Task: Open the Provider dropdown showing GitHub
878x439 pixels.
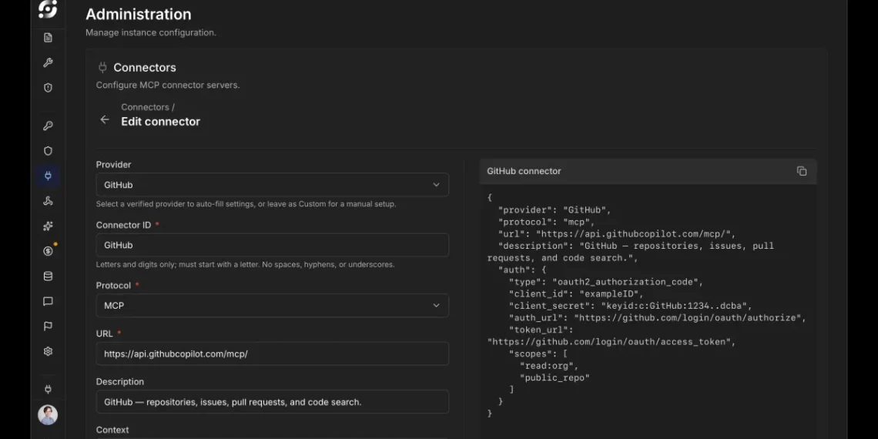Action: 272,185
